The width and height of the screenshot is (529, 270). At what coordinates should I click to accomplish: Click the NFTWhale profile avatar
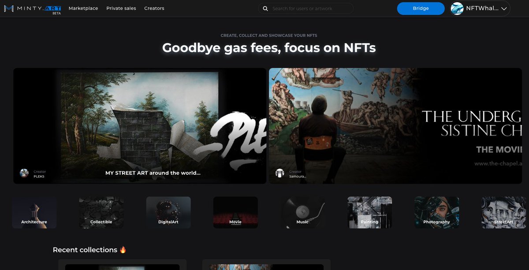coord(457,8)
